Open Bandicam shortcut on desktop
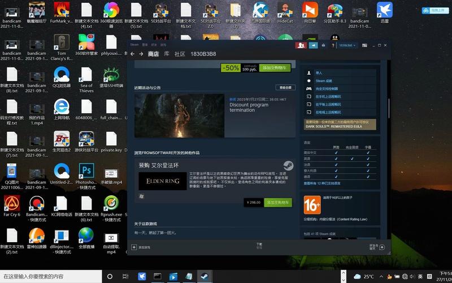 point(37,209)
